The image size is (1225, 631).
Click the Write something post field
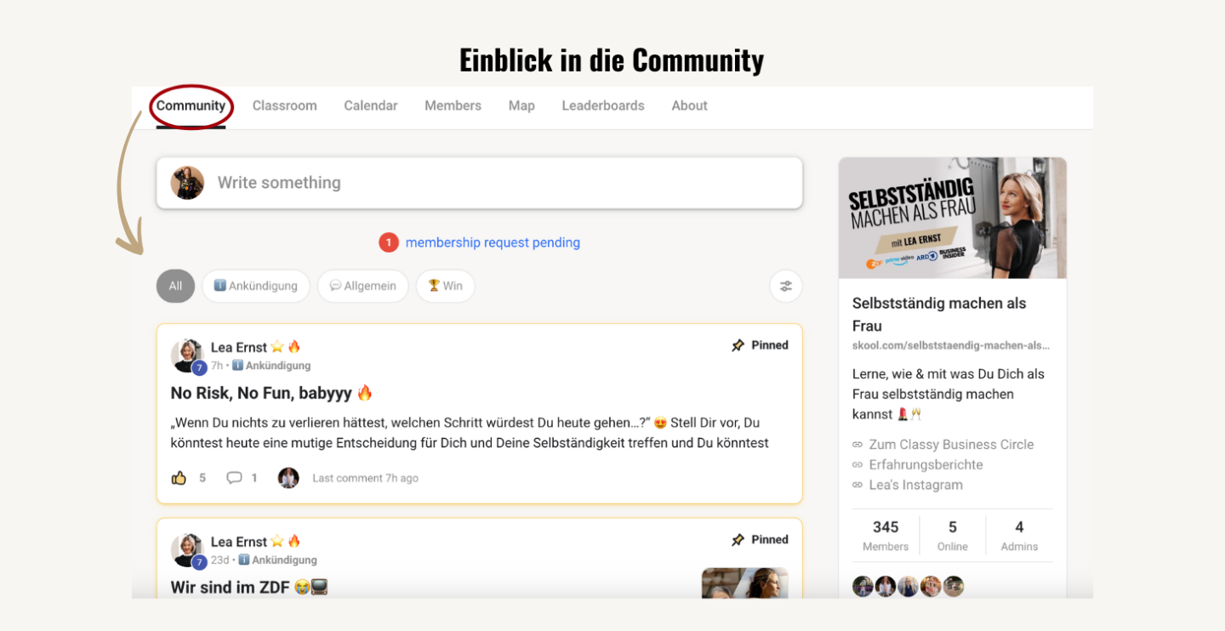point(479,183)
